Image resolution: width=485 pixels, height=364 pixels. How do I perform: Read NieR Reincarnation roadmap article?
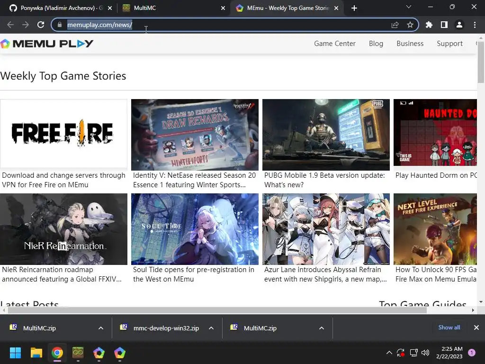pos(62,274)
